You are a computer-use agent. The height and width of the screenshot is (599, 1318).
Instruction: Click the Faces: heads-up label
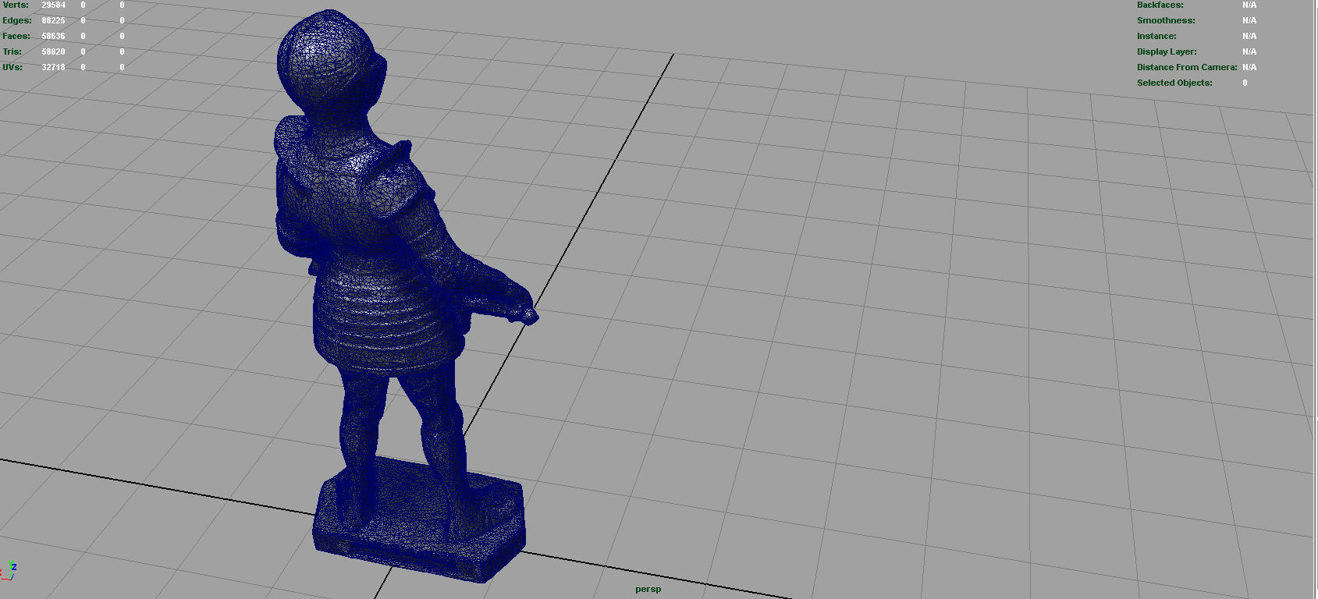[16, 36]
